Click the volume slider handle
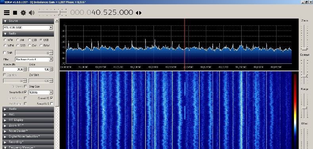Image resolution: width=313 pixels, height=149 pixels. (x=60, y=13)
